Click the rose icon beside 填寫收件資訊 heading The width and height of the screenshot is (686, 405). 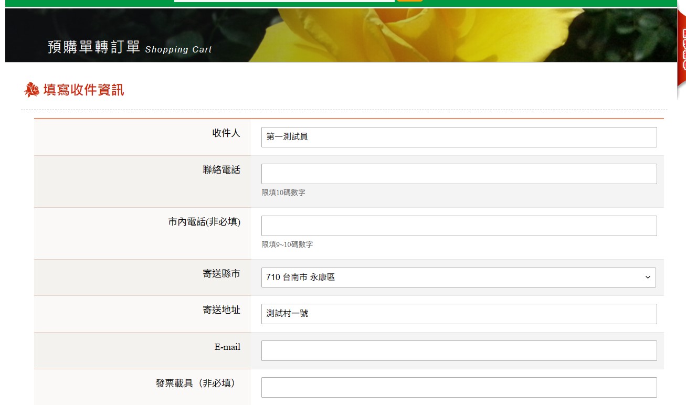click(x=32, y=90)
